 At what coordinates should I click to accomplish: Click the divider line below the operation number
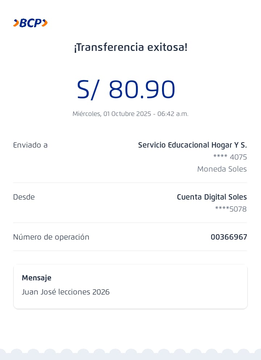130,251
